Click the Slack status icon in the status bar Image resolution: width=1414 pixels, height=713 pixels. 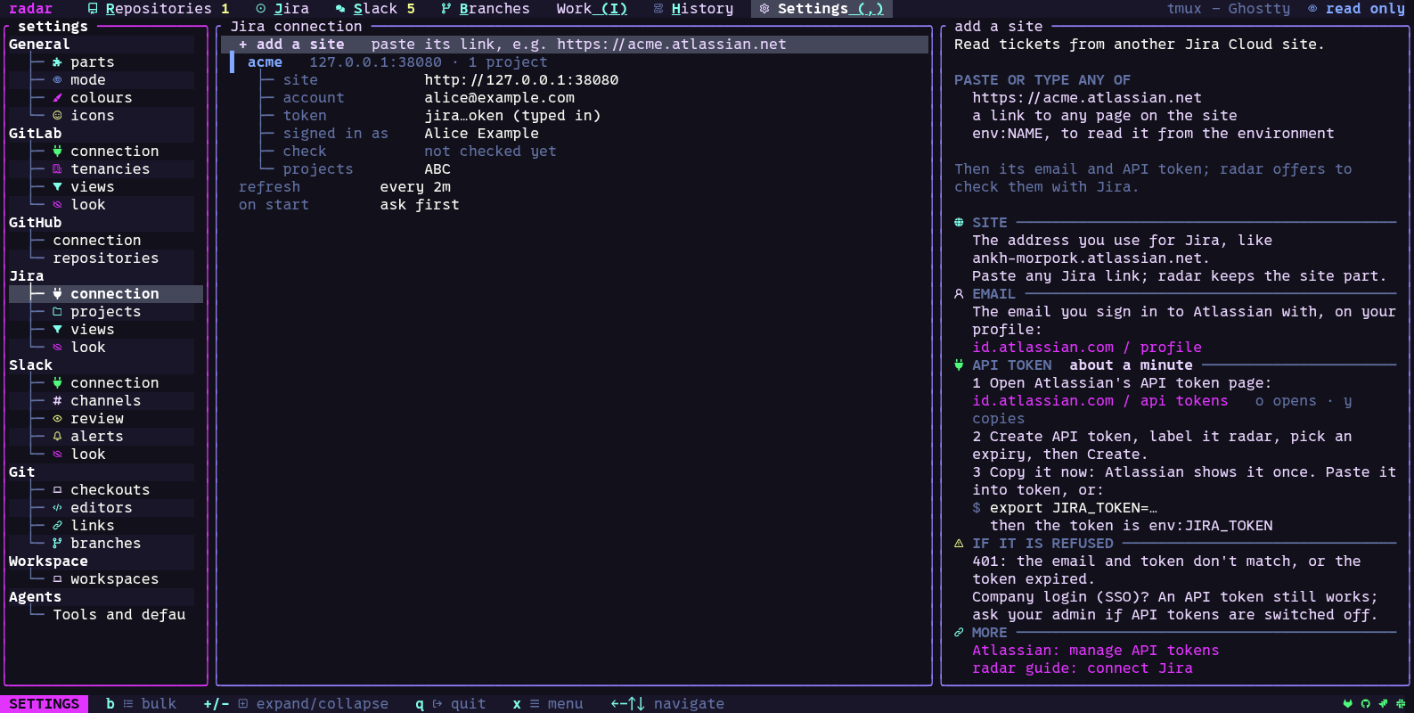[1401, 704]
